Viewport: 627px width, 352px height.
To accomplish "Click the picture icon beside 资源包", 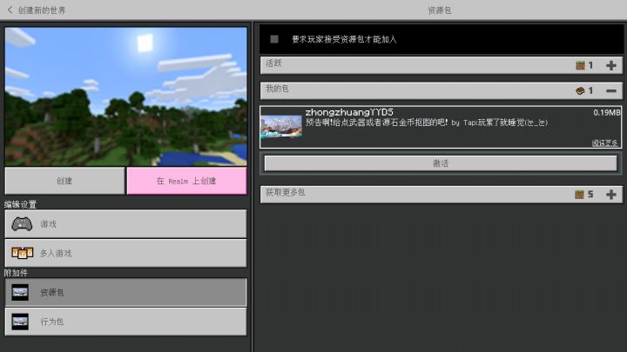I will (x=20, y=293).
